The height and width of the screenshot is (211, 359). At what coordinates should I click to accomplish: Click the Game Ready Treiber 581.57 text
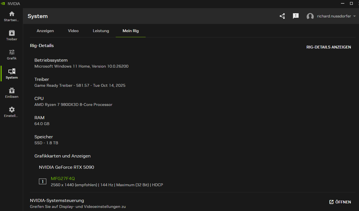point(80,85)
